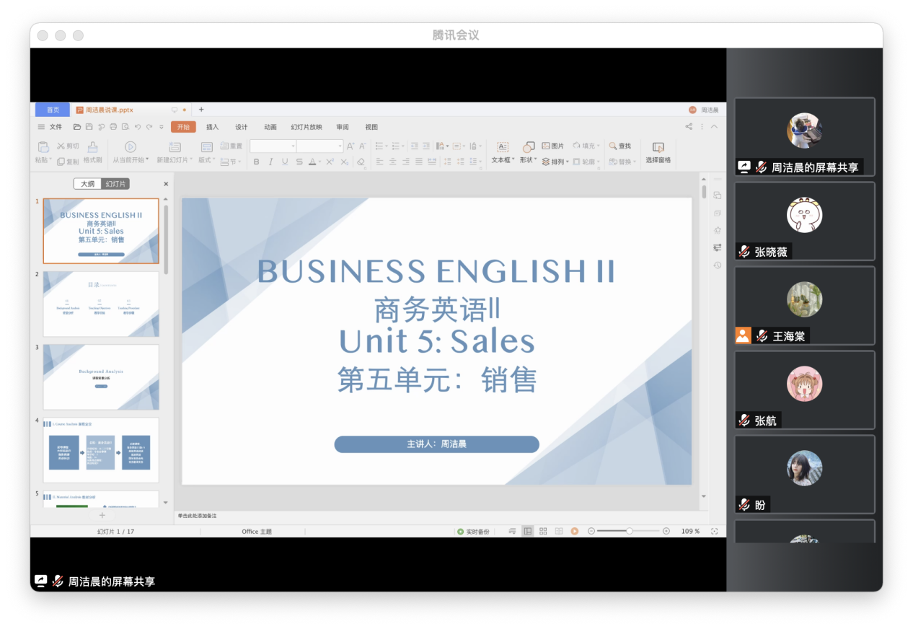The height and width of the screenshot is (629, 913).
Task: Toggle italic formatting in the ribbon
Action: point(270,161)
